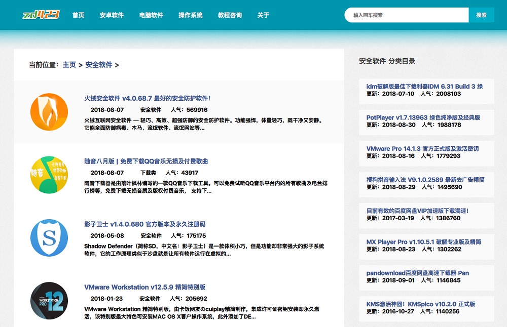Open the 电脑软件 navigation menu
507x327 pixels.
(151, 15)
